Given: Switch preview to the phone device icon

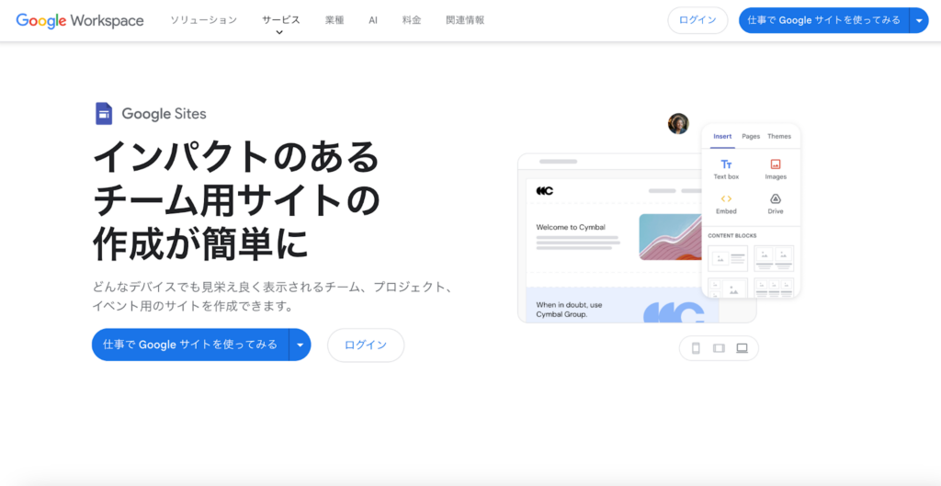Looking at the screenshot, I should [697, 348].
